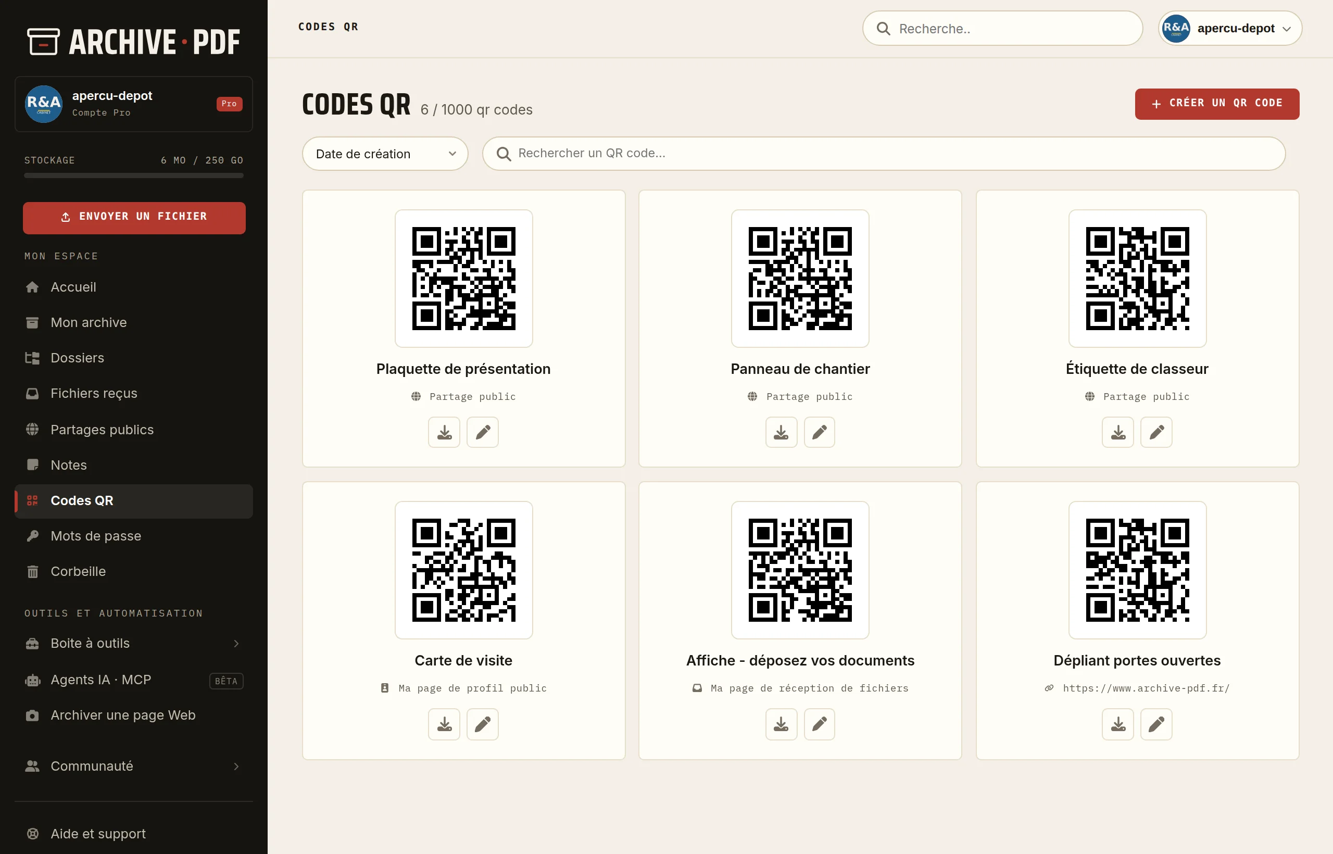The image size is (1333, 854).
Task: Click the 6 / 1000 qr codes counter
Action: tap(476, 110)
